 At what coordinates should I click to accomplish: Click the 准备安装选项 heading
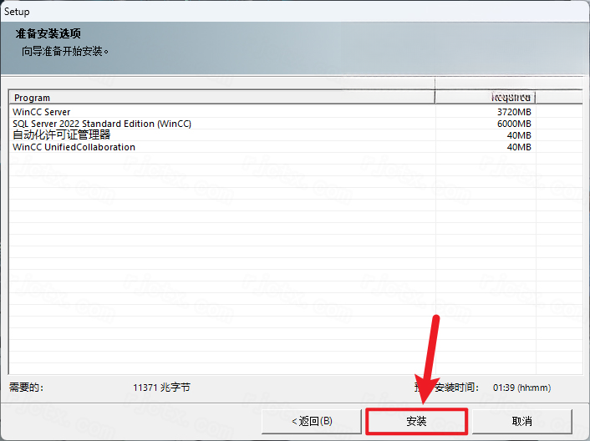click(x=48, y=33)
